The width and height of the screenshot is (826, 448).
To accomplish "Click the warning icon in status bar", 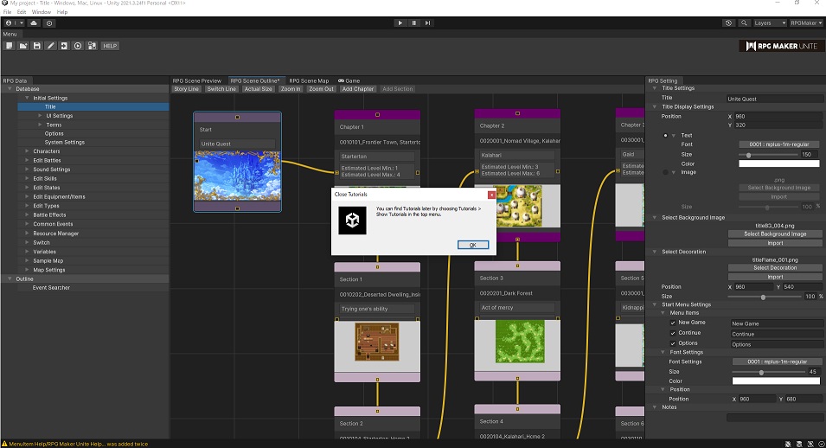I will [x=4, y=444].
